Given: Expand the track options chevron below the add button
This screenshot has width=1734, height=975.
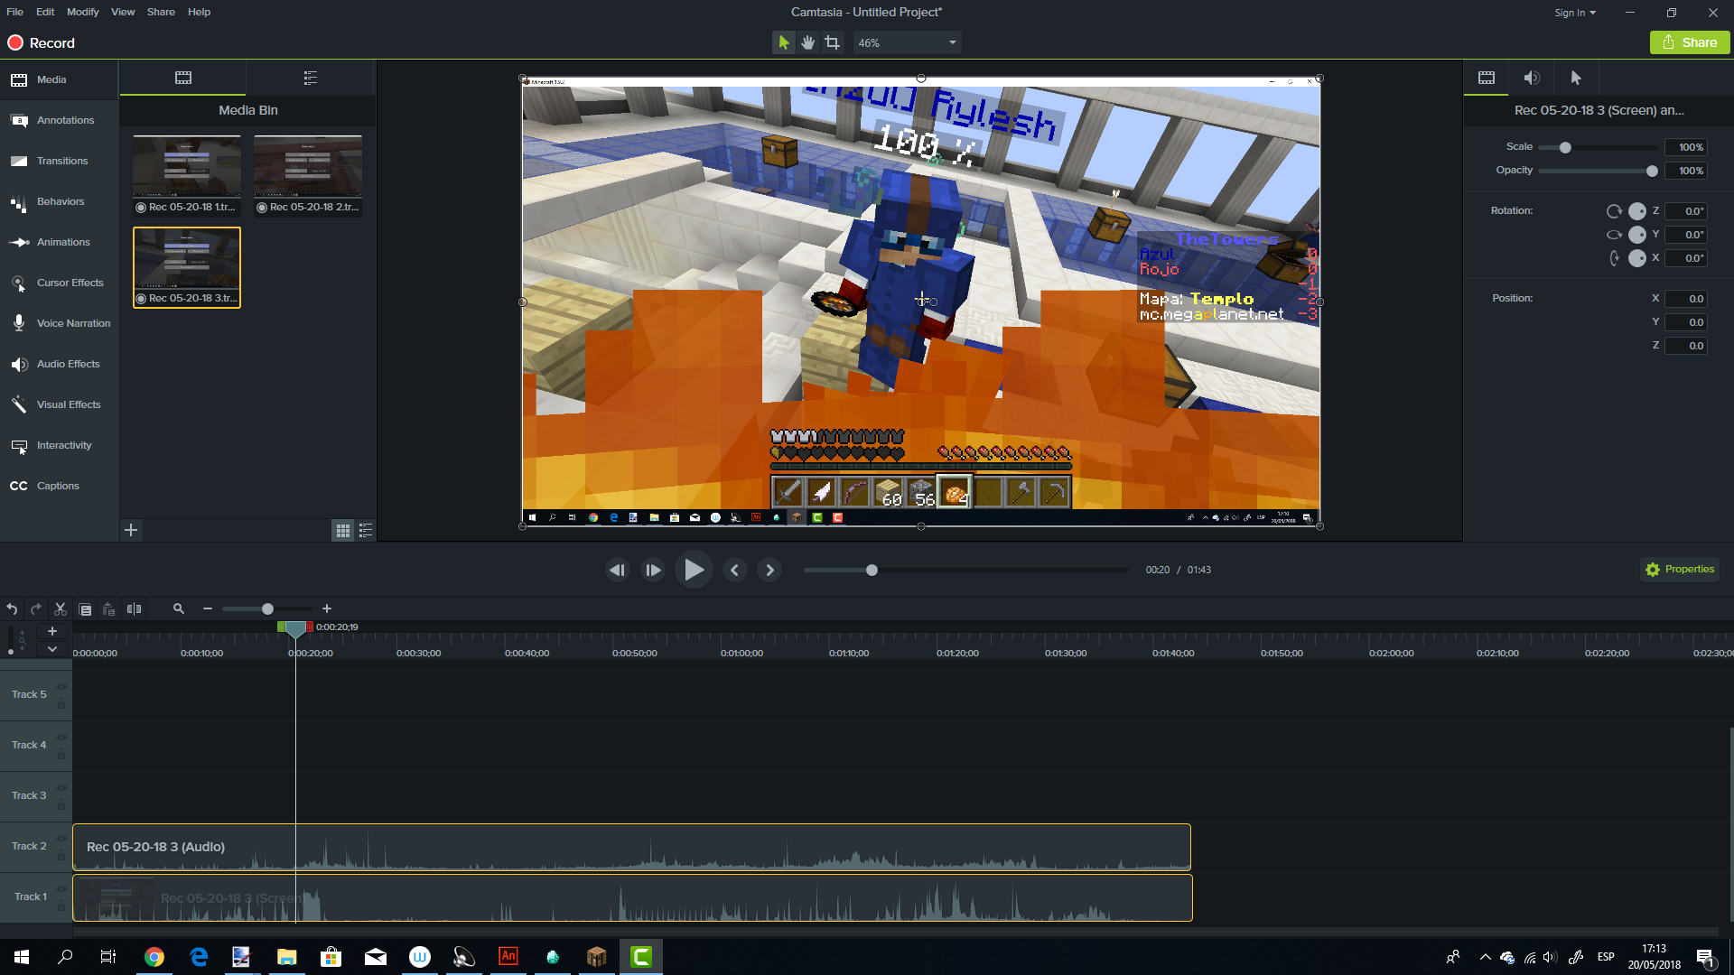Looking at the screenshot, I should [52, 649].
